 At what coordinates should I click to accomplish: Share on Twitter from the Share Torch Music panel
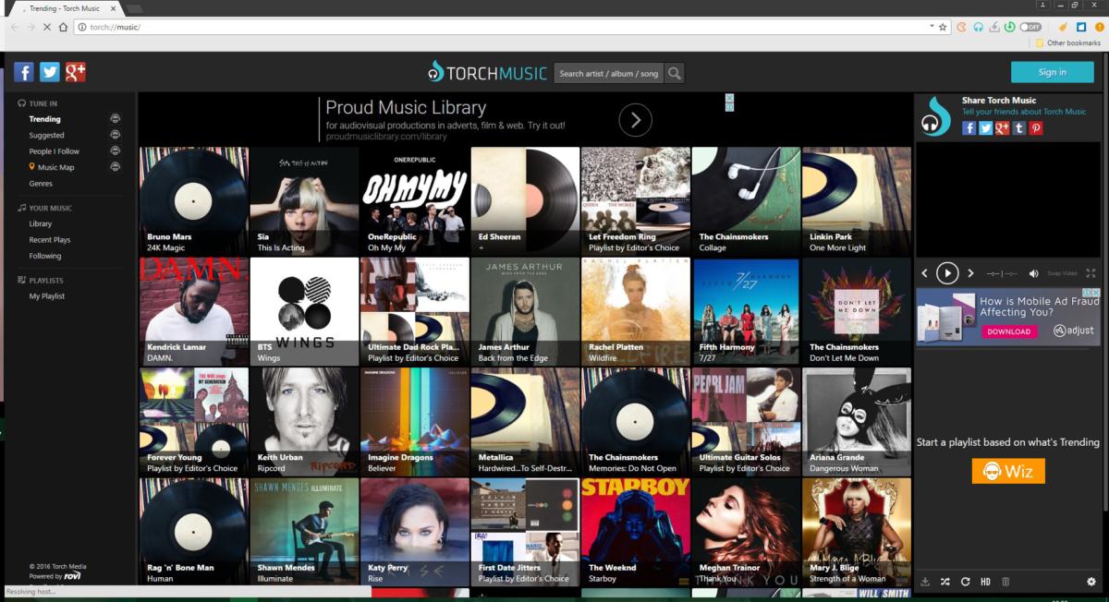point(986,128)
